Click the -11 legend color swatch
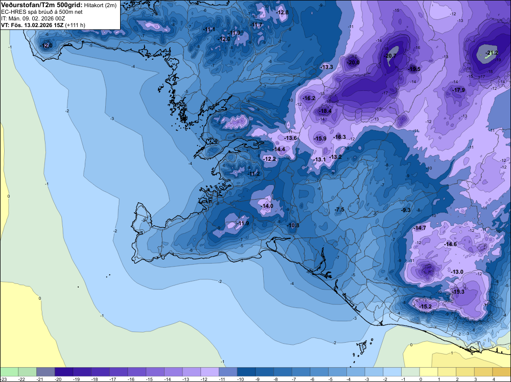 click(x=228, y=372)
